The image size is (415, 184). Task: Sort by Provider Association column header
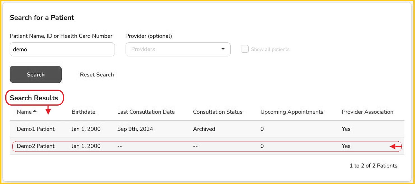click(367, 112)
